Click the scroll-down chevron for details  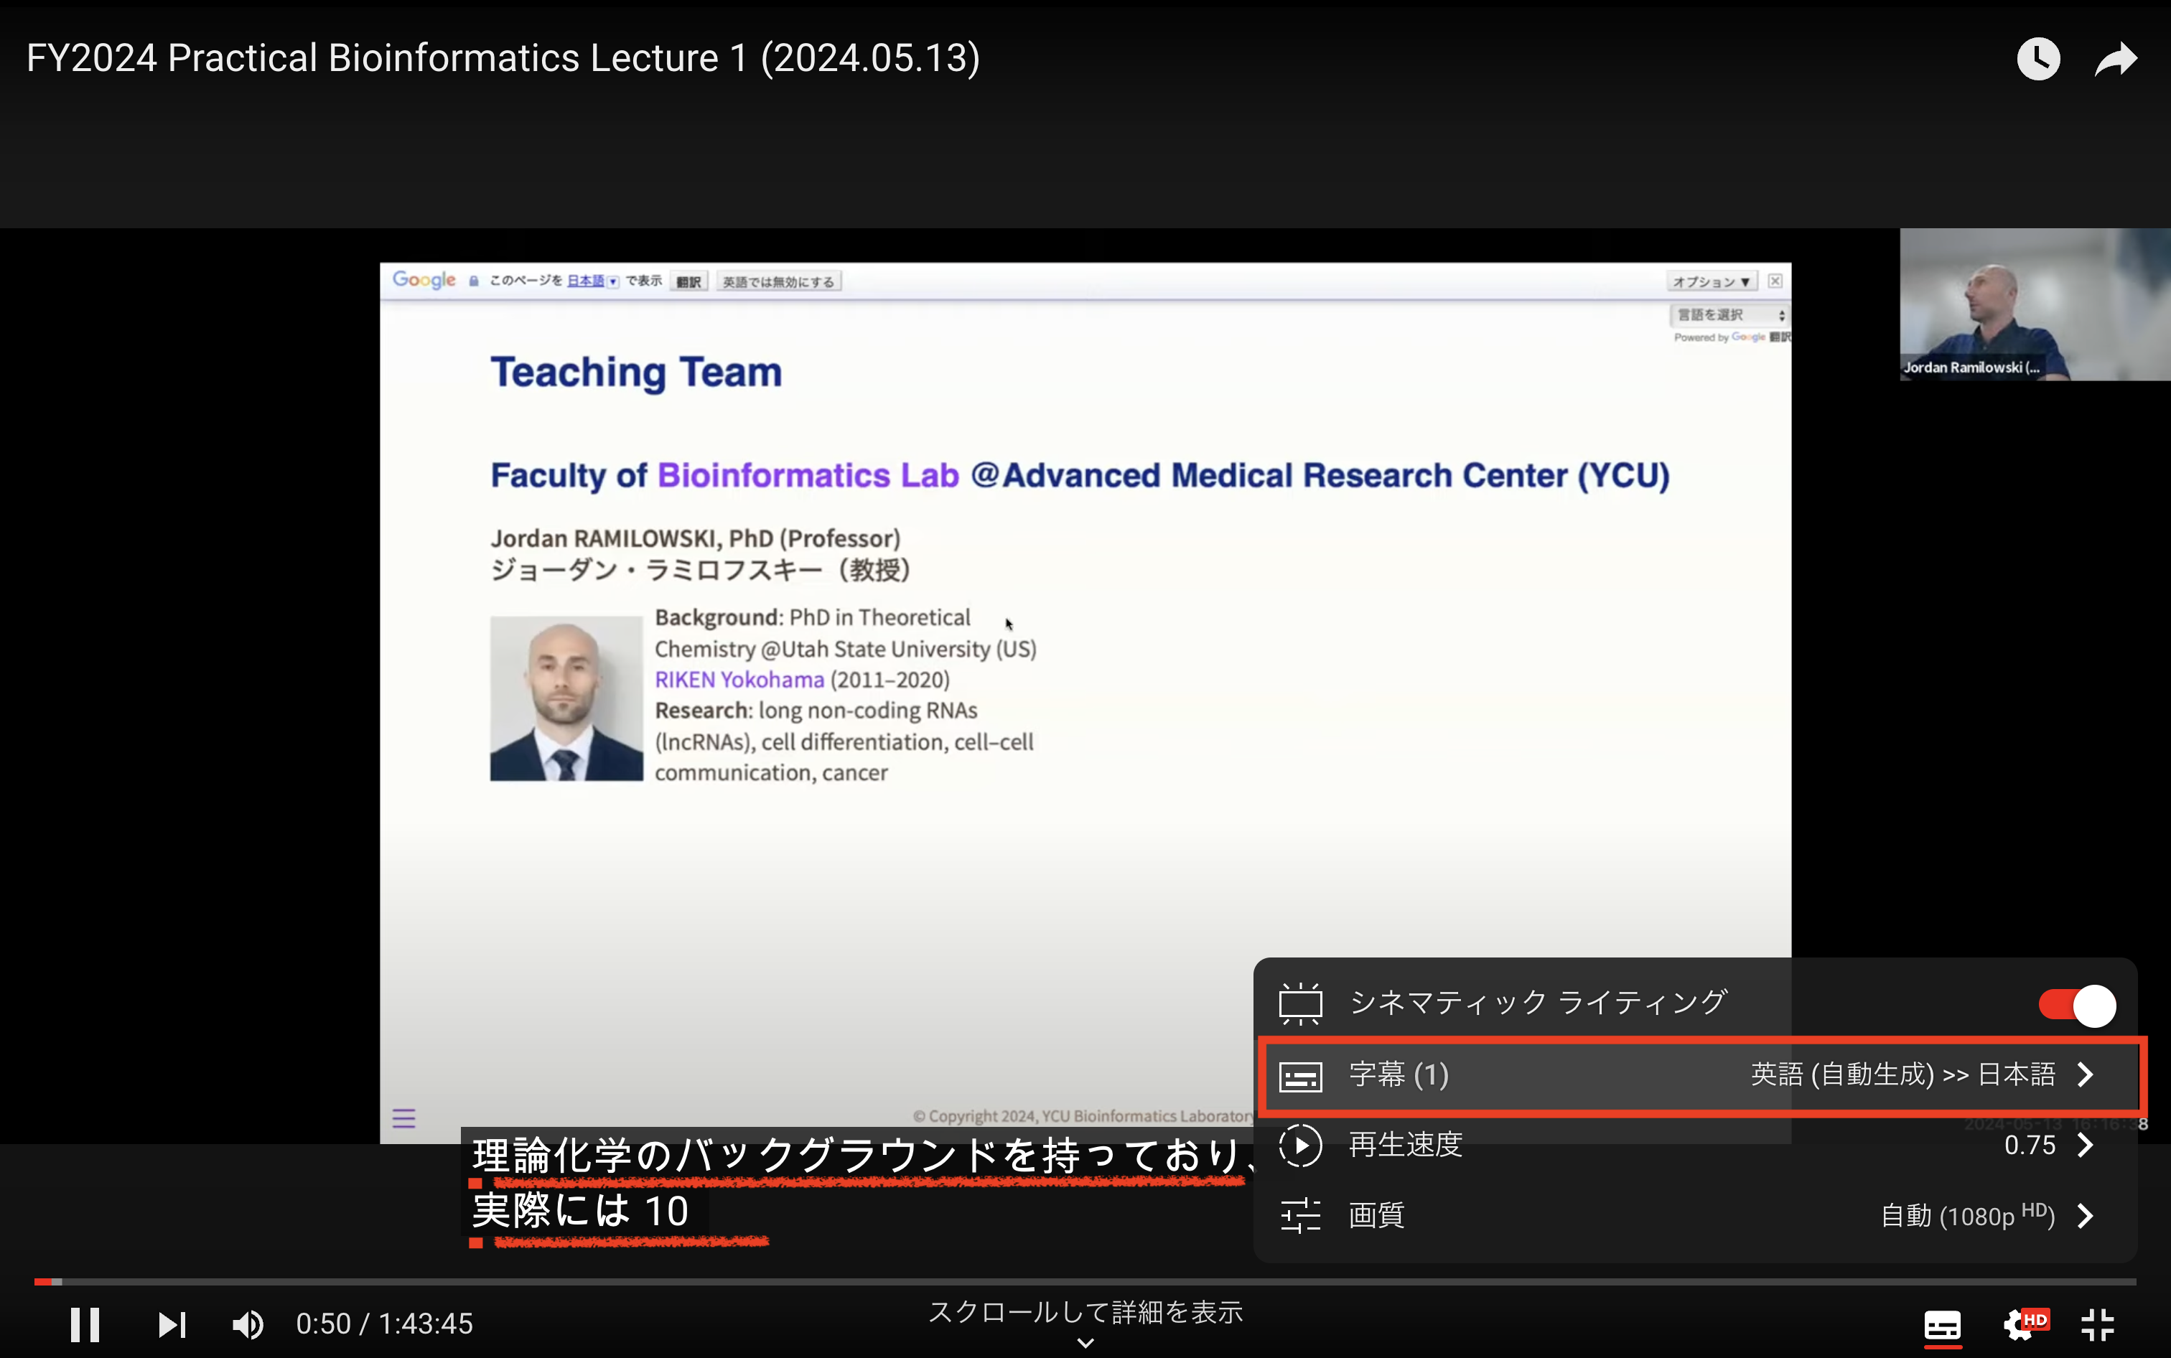pos(1085,1343)
